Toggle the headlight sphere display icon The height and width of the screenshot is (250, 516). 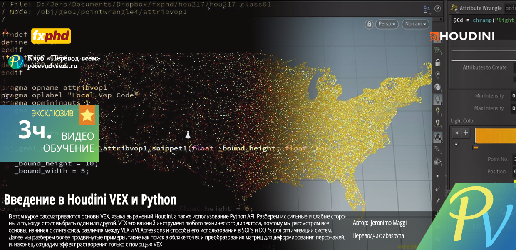(438, 87)
